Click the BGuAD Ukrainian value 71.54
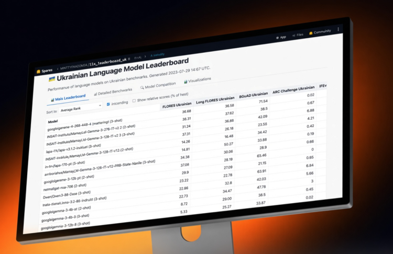 (x=263, y=101)
